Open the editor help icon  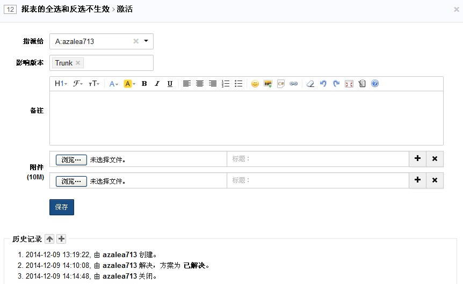point(375,84)
